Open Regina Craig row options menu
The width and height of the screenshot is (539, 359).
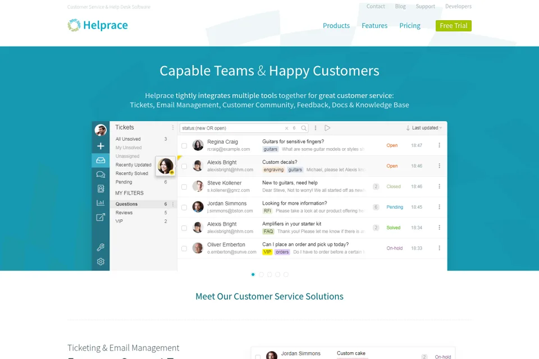pyautogui.click(x=439, y=145)
